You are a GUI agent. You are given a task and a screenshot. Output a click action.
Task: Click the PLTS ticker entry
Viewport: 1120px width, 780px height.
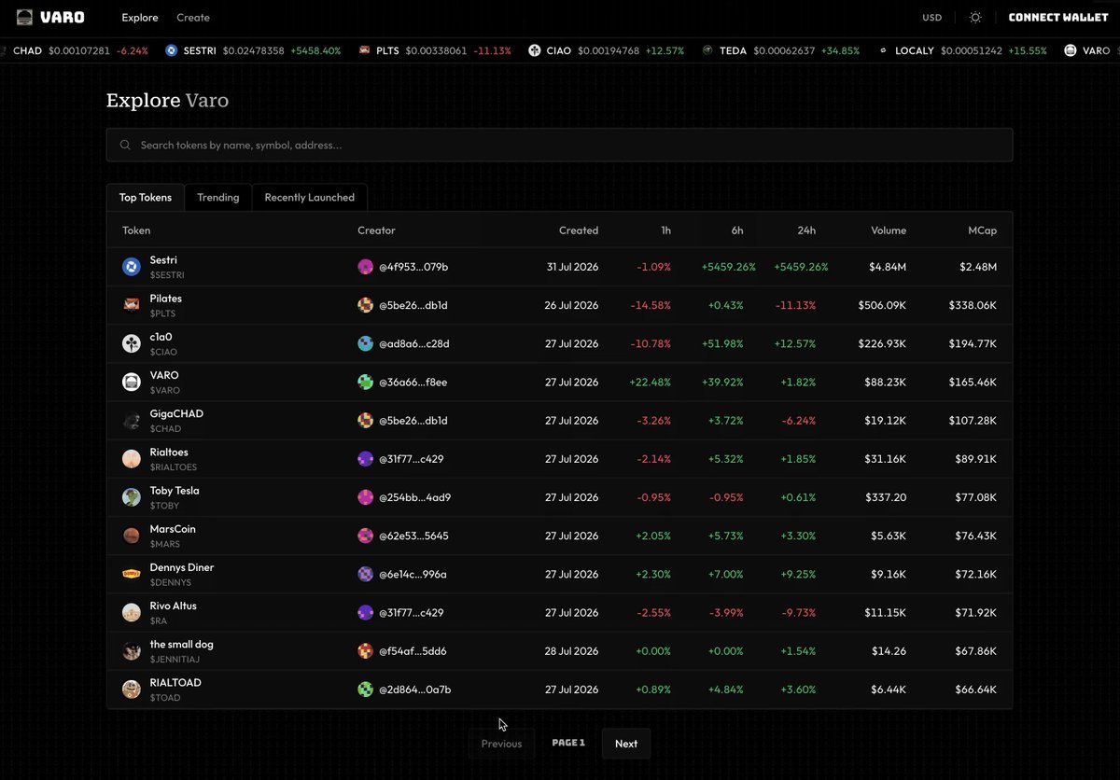point(435,50)
